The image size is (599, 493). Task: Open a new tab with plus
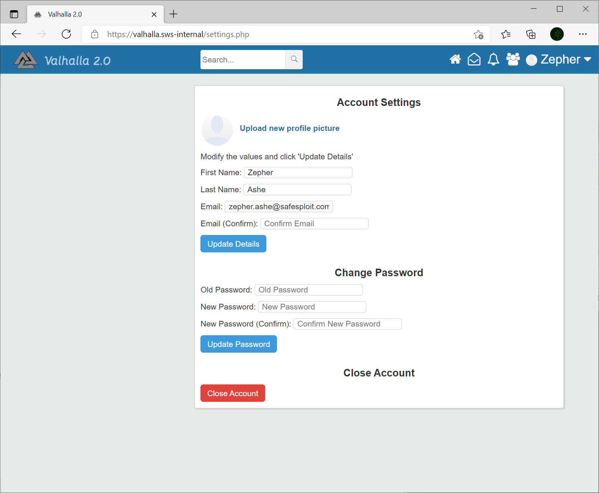[x=174, y=14]
